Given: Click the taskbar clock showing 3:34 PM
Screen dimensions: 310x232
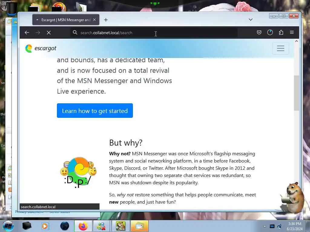Looking at the screenshot, I should [x=295, y=226].
